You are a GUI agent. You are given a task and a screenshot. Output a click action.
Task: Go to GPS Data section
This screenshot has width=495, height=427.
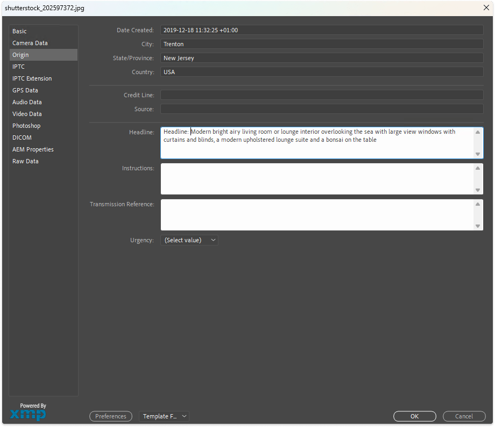tap(25, 90)
